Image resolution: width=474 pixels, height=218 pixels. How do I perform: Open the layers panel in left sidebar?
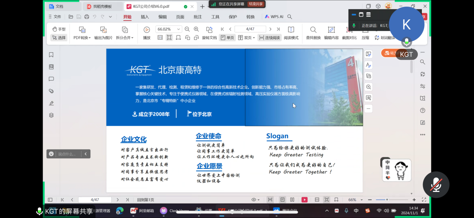(x=51, y=115)
